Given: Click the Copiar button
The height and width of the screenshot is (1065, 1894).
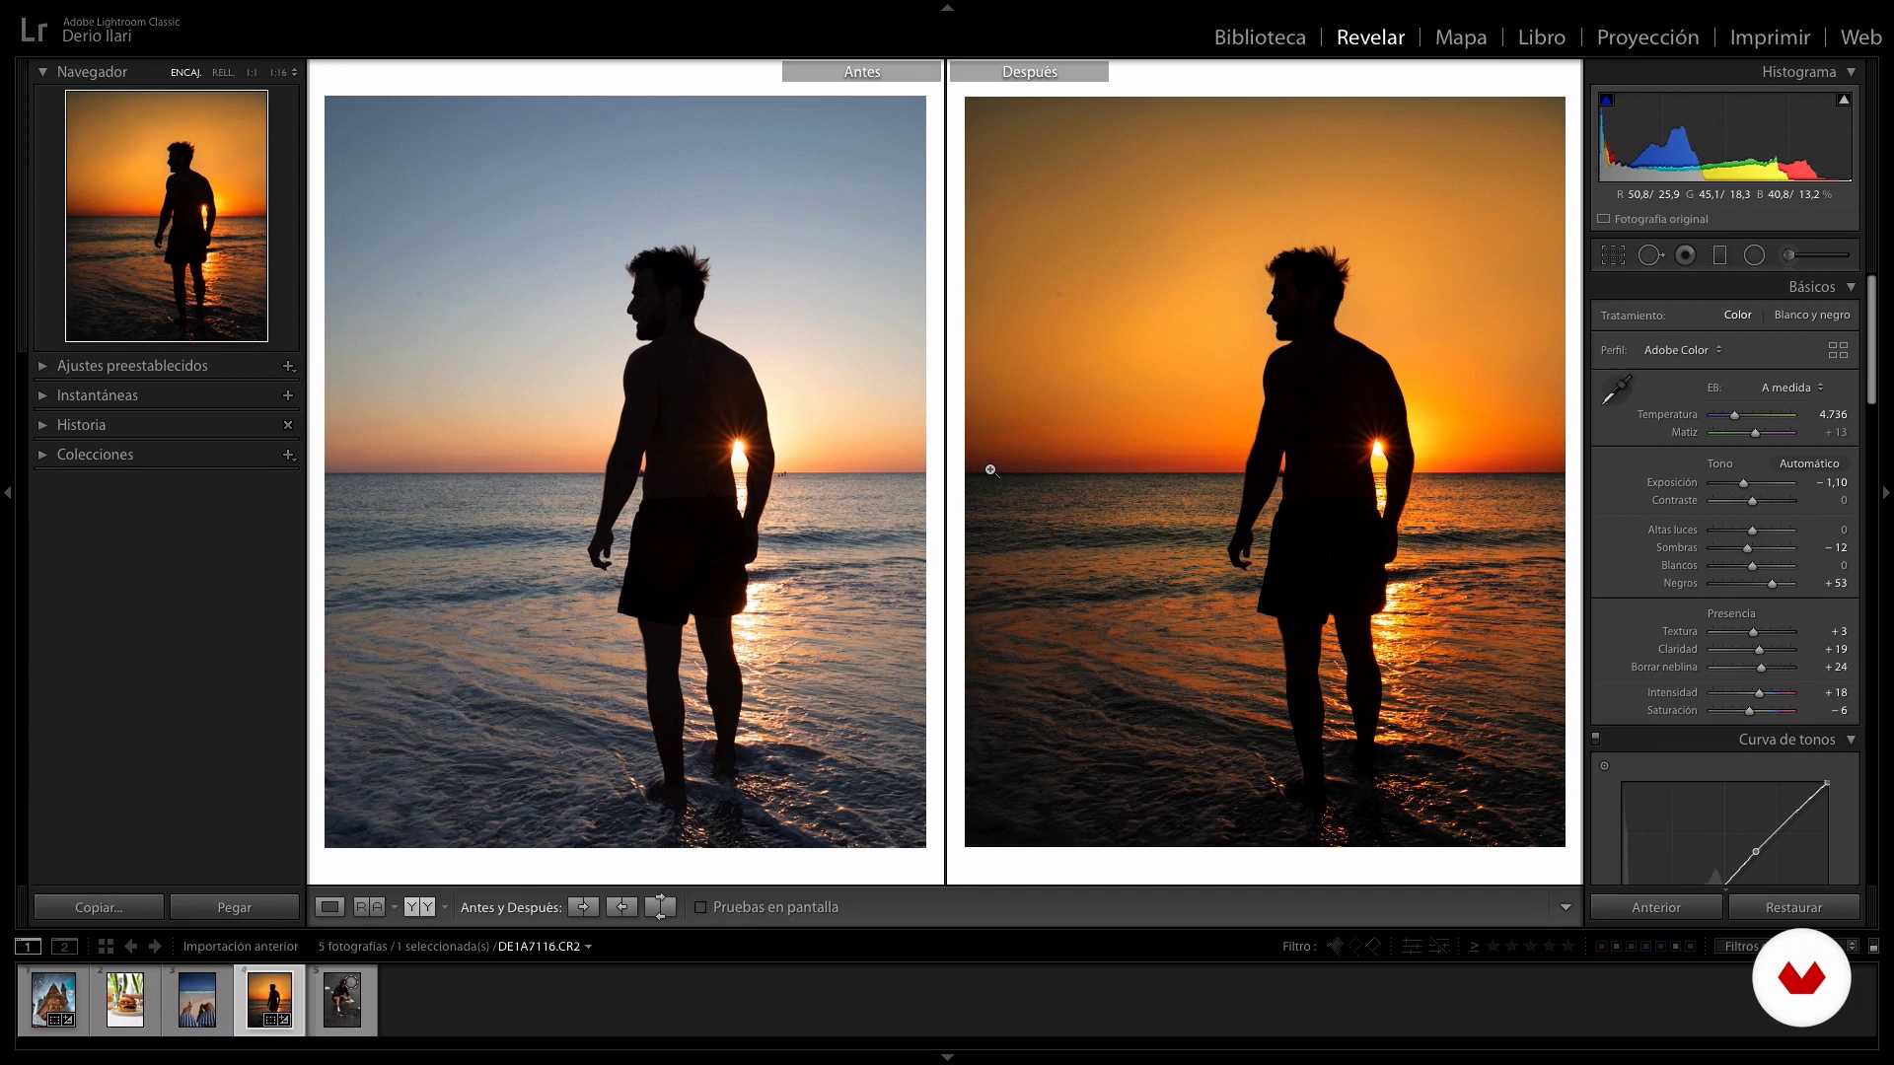Looking at the screenshot, I should coord(99,906).
